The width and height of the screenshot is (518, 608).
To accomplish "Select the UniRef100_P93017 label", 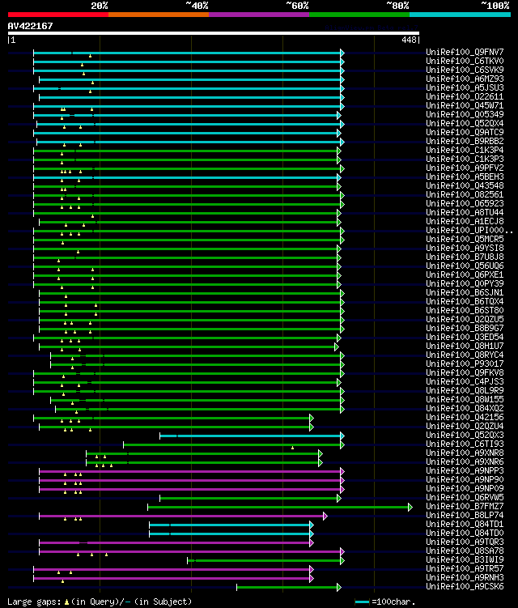I will pos(465,364).
